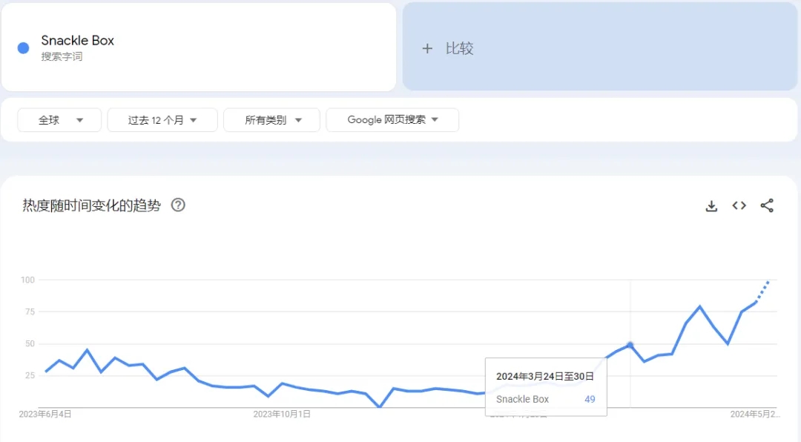Image resolution: width=801 pixels, height=442 pixels.
Task: Open the embed code panel
Action: coord(739,205)
